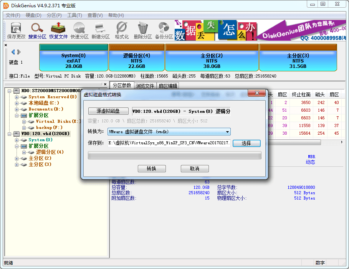Select the 主分区(3) NTFS 31.5GB partition block

pyautogui.click(x=298, y=58)
